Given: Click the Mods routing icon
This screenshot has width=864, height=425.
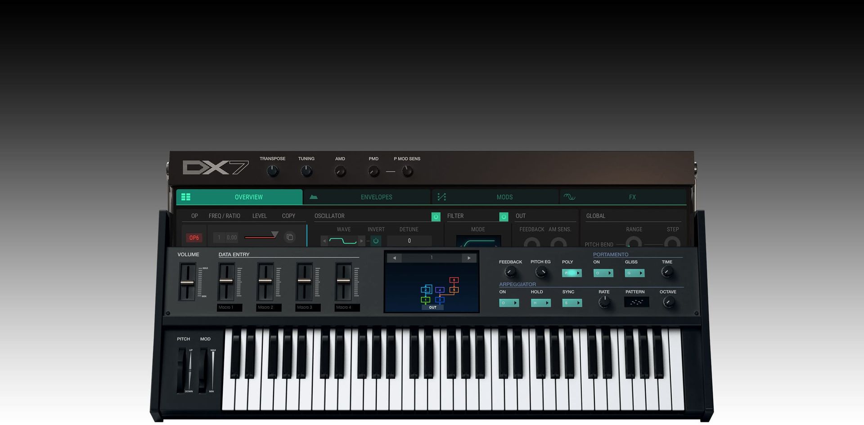Looking at the screenshot, I should tap(441, 197).
